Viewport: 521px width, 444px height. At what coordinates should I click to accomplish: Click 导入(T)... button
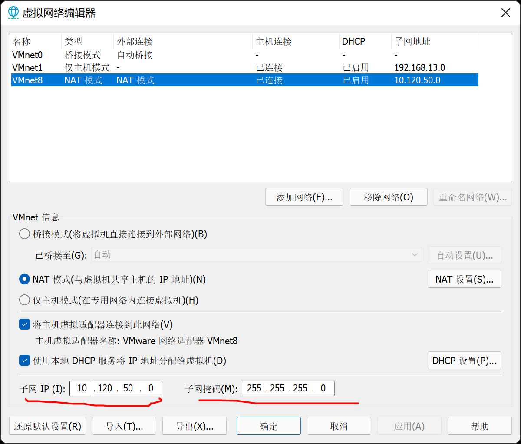click(124, 426)
